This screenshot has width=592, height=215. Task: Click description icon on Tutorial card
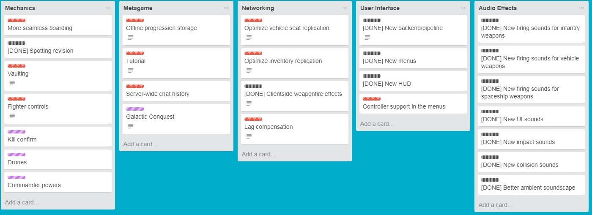pyautogui.click(x=130, y=71)
